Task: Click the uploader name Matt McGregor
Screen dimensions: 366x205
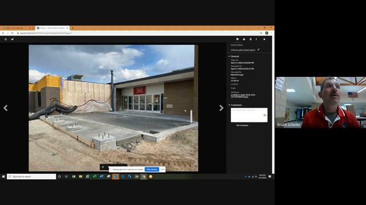Action: [x=237, y=75]
